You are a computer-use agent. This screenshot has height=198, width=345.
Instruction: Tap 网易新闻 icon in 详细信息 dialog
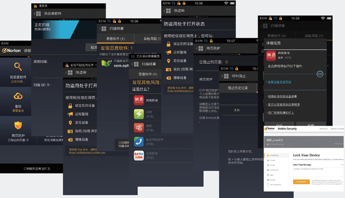coord(271,55)
